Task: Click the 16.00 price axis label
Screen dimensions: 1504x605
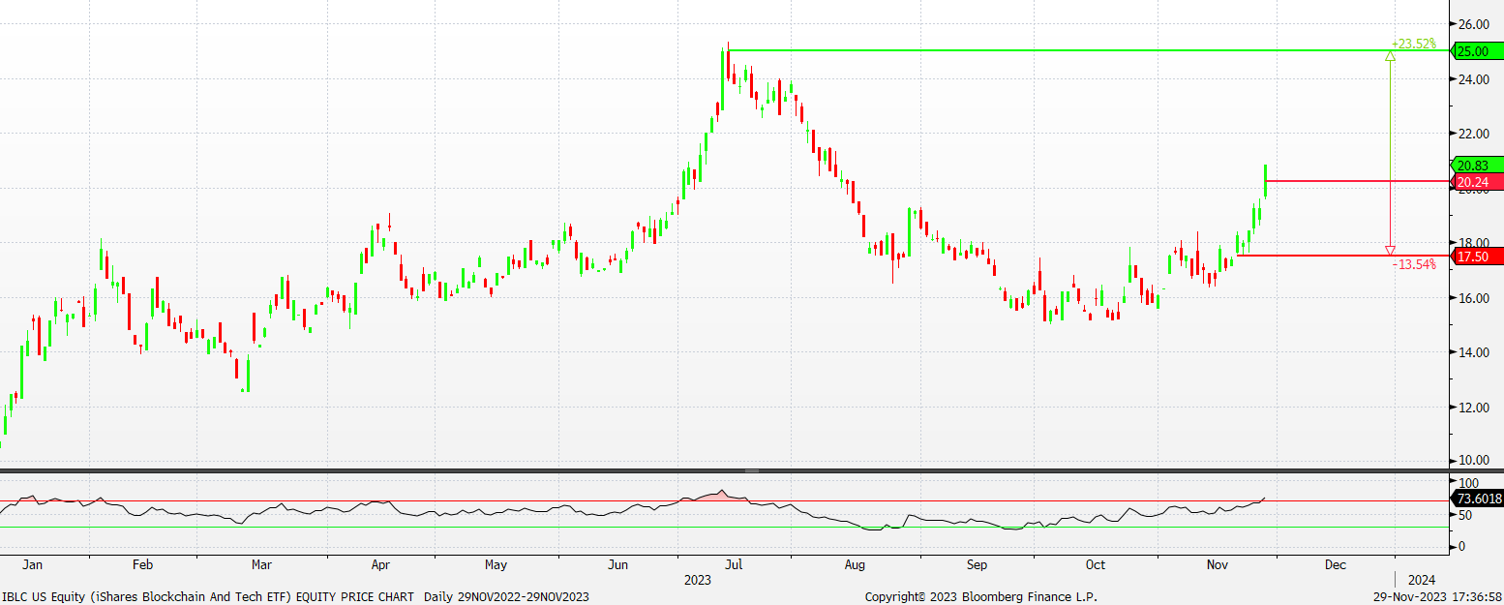Action: coord(1472,298)
